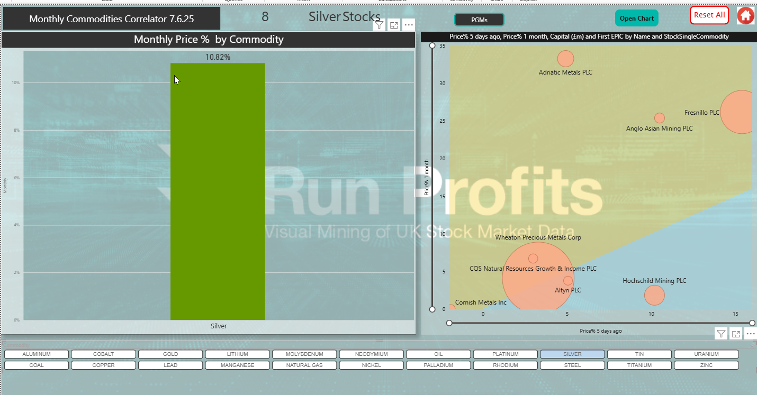The image size is (757, 395).
Task: Select the OIL commodity slicer
Action: tap(438, 354)
